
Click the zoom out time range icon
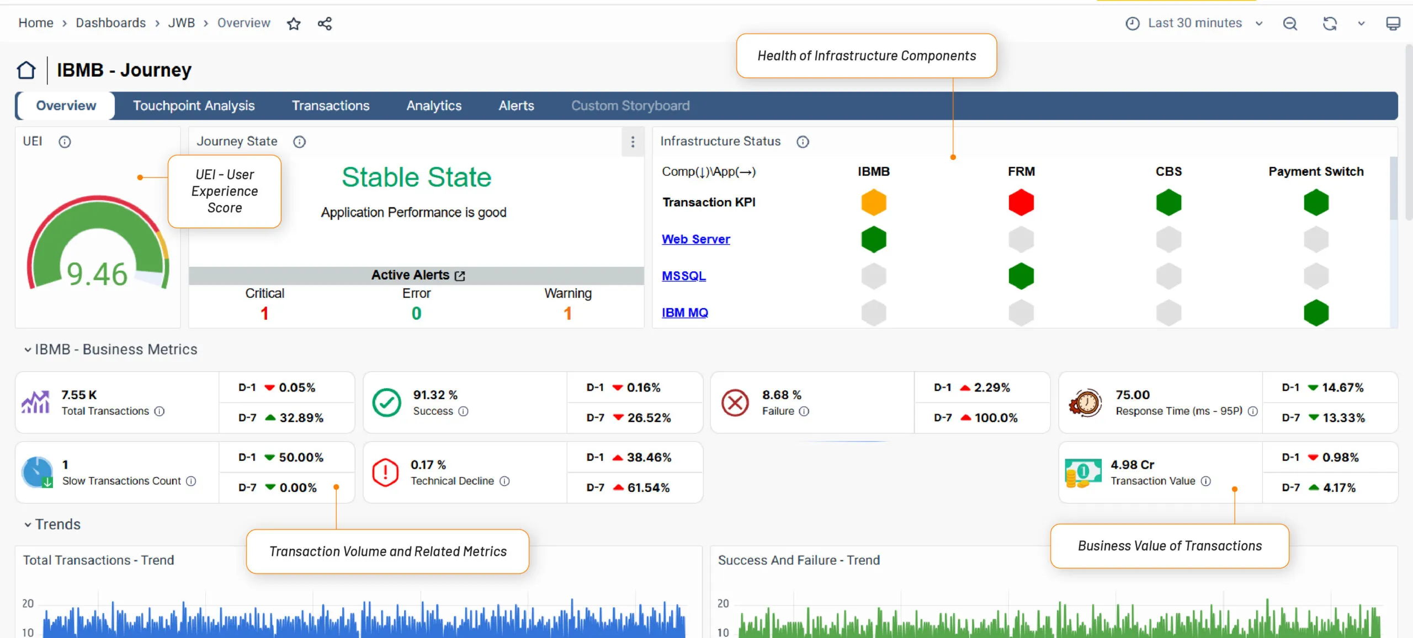click(1290, 23)
